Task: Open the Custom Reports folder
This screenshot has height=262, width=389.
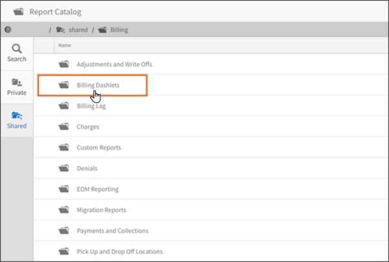Action: coord(99,147)
